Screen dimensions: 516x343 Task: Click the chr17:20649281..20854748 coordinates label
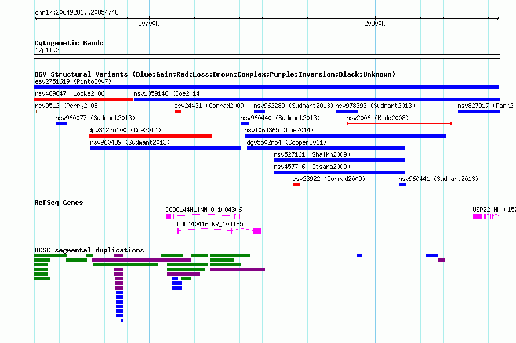pyautogui.click(x=77, y=12)
